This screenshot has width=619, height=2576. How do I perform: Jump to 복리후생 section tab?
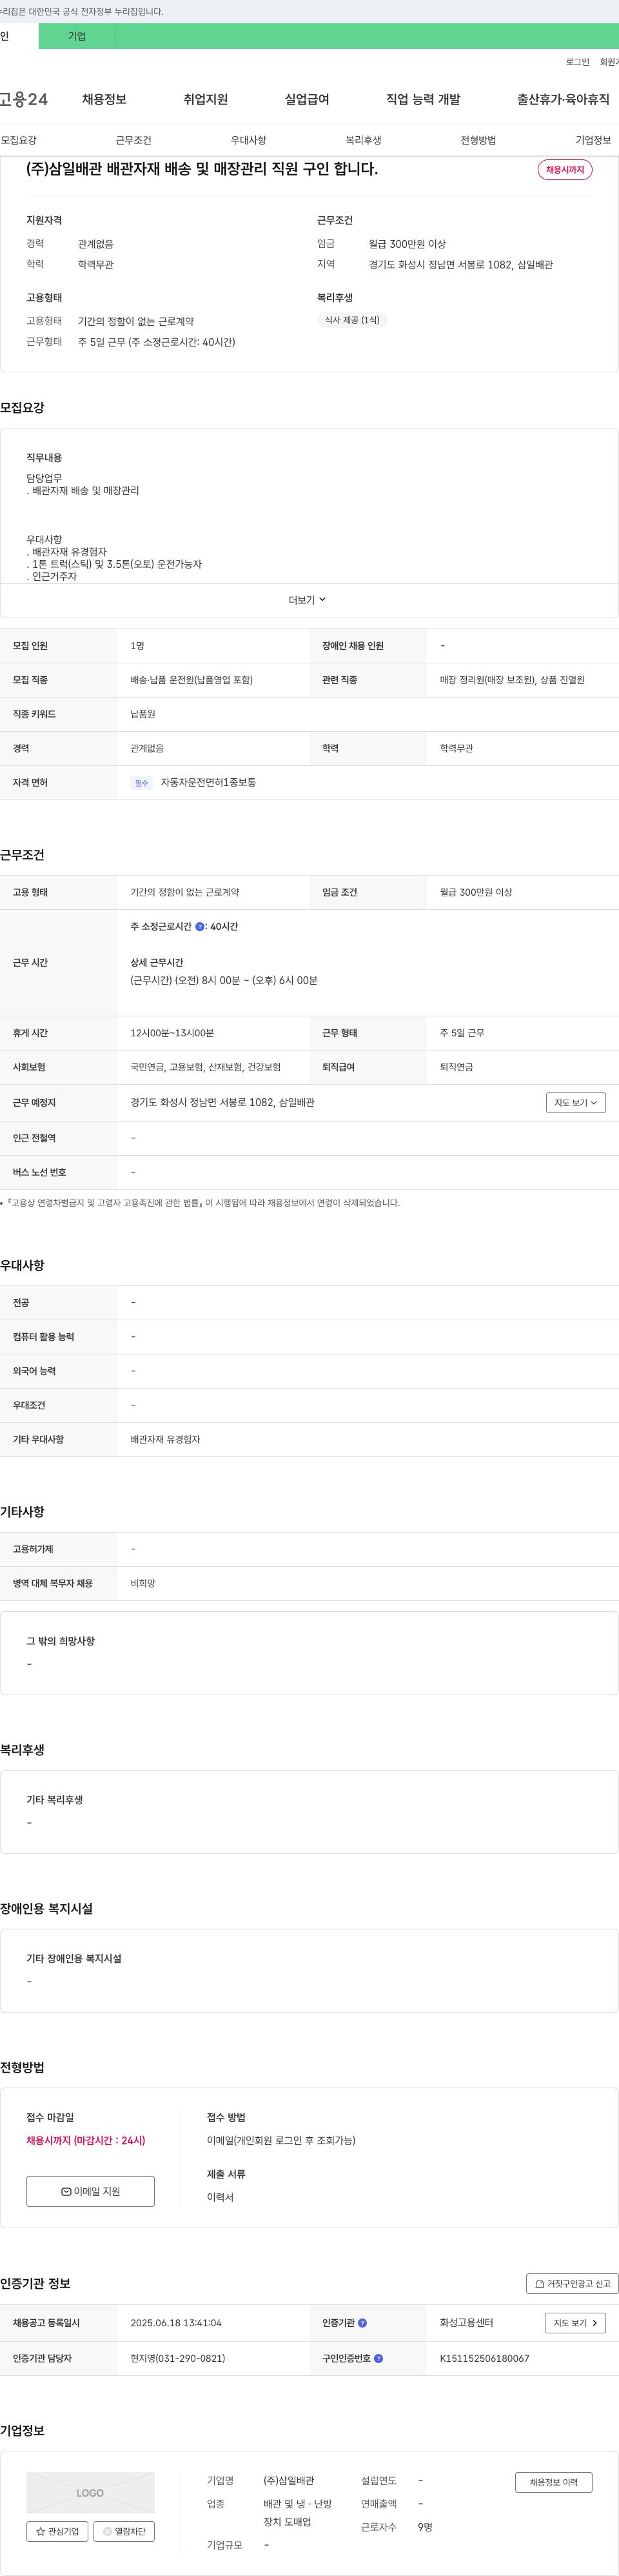coord(363,140)
